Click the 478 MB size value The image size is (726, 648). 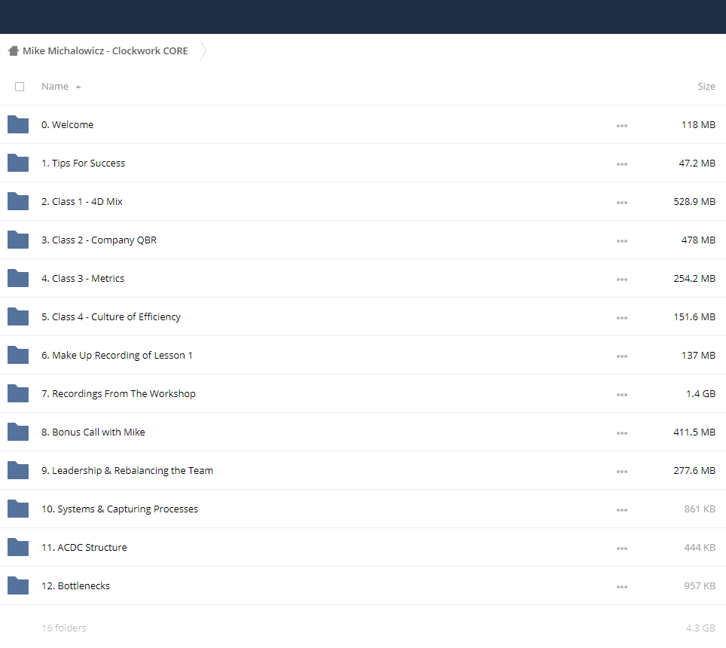pos(698,240)
